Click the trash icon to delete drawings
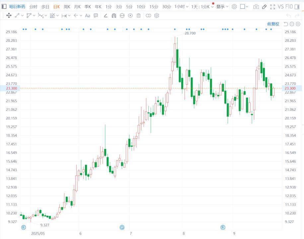304x239 pixels. point(138,16)
